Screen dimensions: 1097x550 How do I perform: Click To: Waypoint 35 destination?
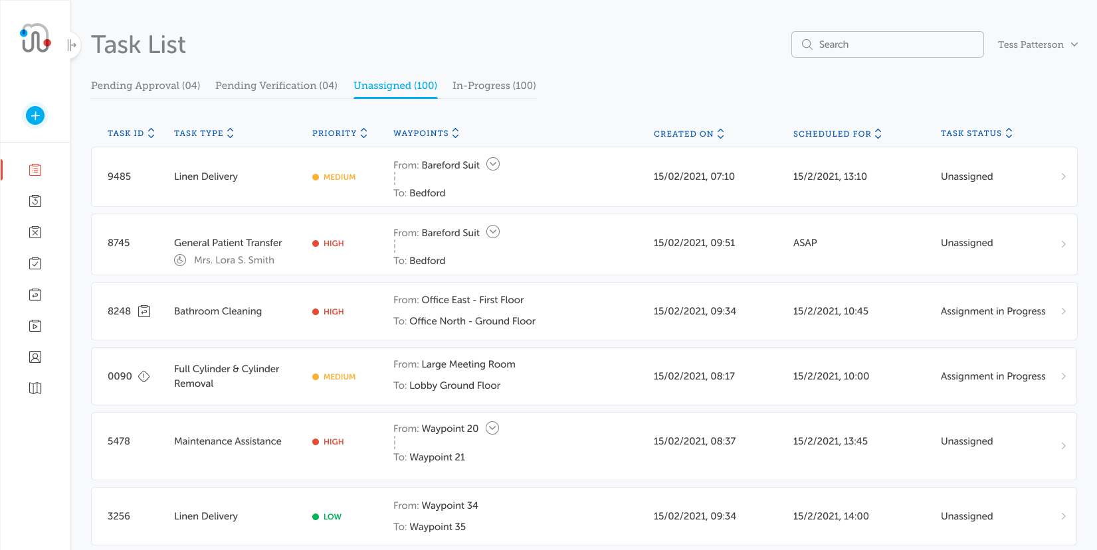[x=429, y=527]
